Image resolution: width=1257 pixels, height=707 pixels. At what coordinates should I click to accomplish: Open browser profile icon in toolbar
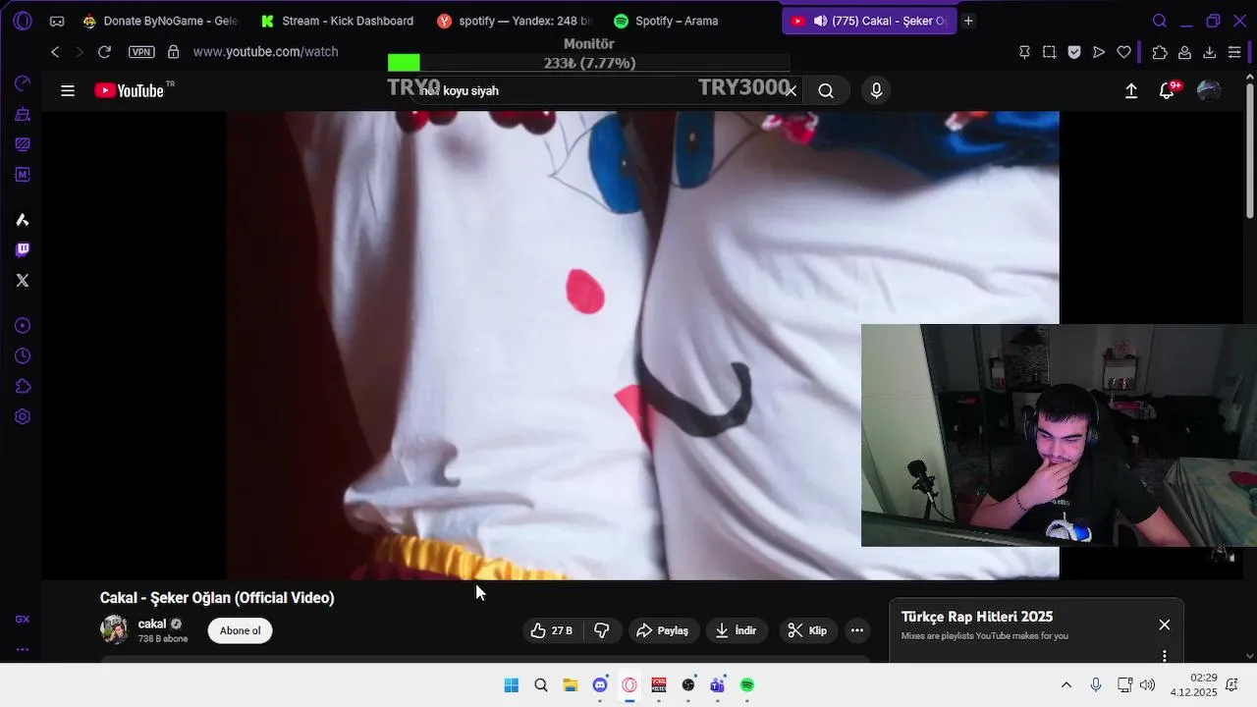[x=1185, y=52]
